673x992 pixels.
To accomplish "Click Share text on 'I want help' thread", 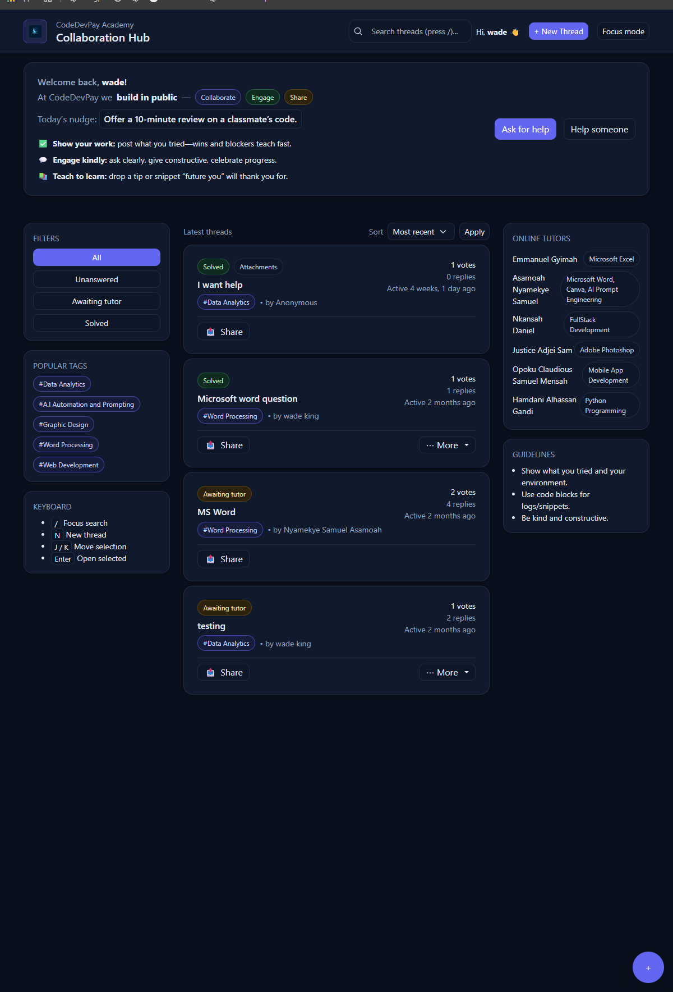I will [x=232, y=332].
